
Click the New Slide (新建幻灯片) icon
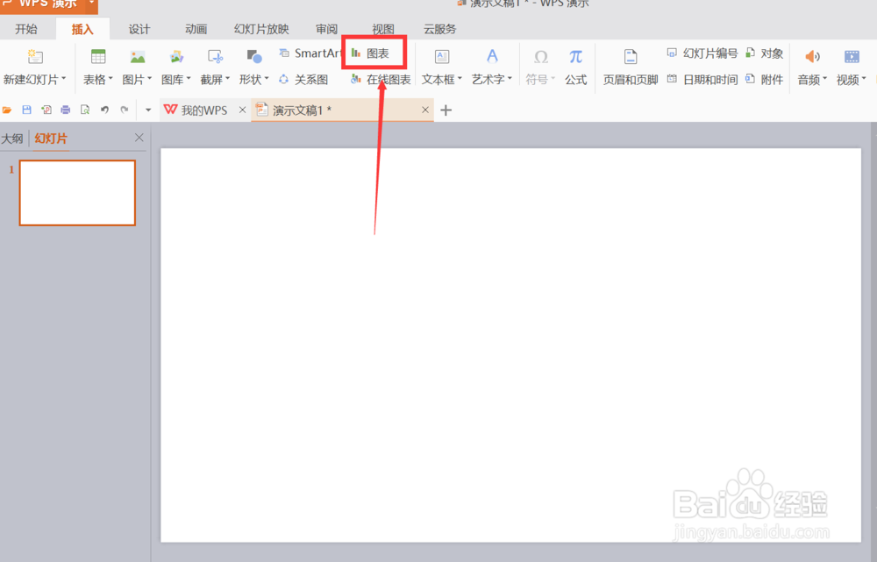tap(35, 56)
